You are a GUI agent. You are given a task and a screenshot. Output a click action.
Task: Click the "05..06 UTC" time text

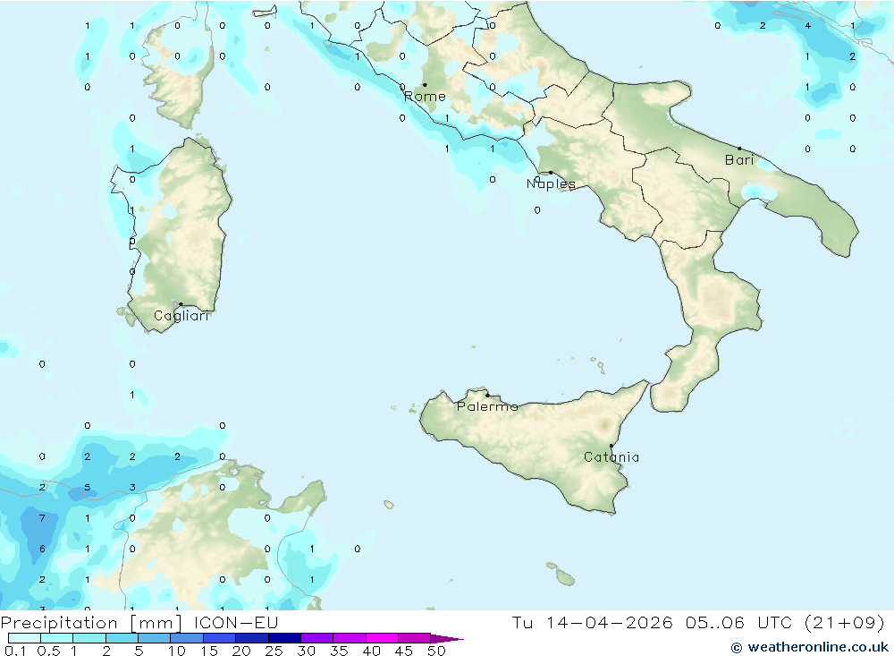[739, 622]
